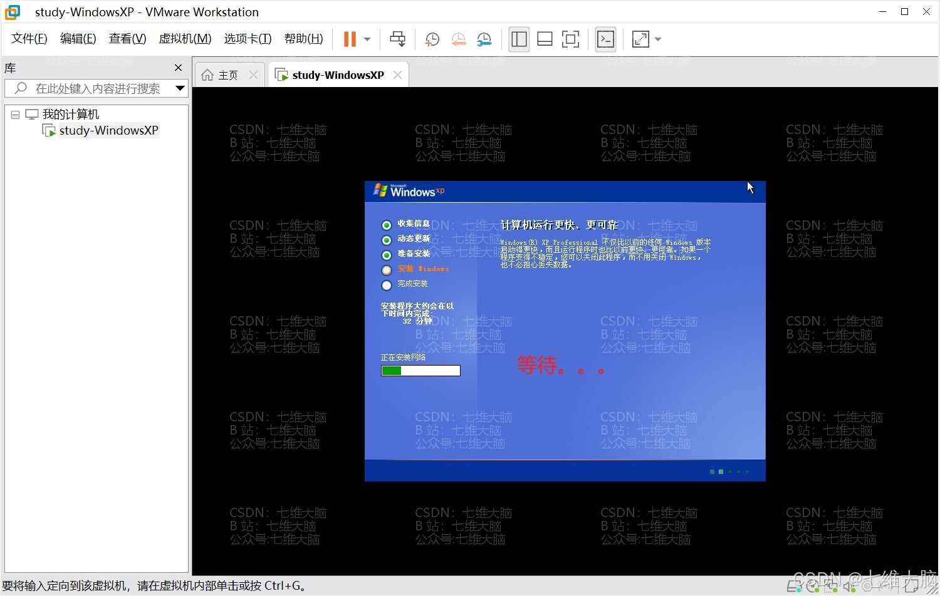
Task: Pause the virtual machine with orange button
Action: [350, 39]
